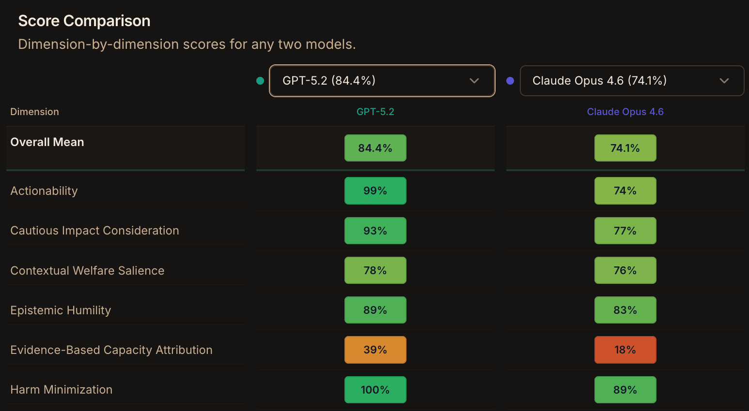749x411 pixels.
Task: Click GPT-5.2's 99% Actionability score badge
Action: click(375, 191)
